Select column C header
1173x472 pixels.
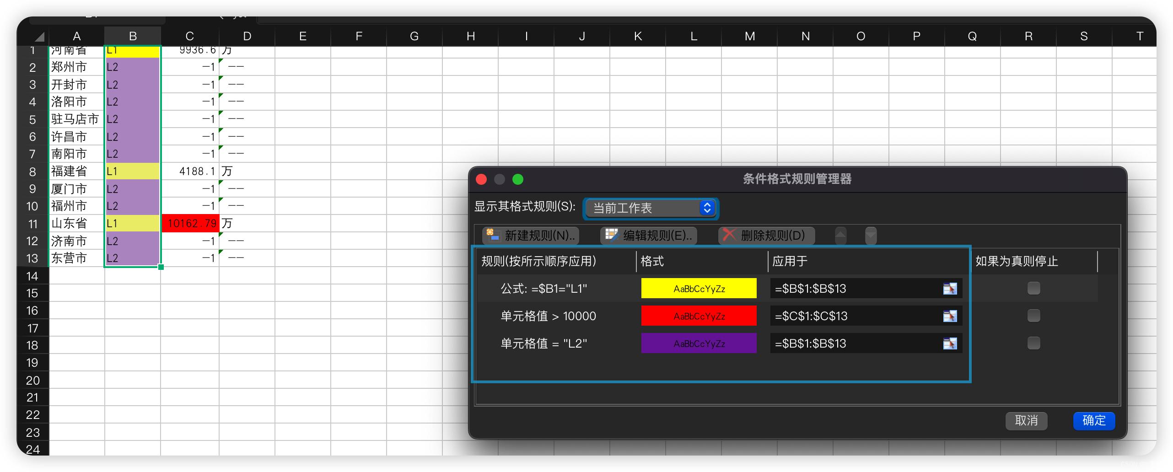pyautogui.click(x=190, y=36)
